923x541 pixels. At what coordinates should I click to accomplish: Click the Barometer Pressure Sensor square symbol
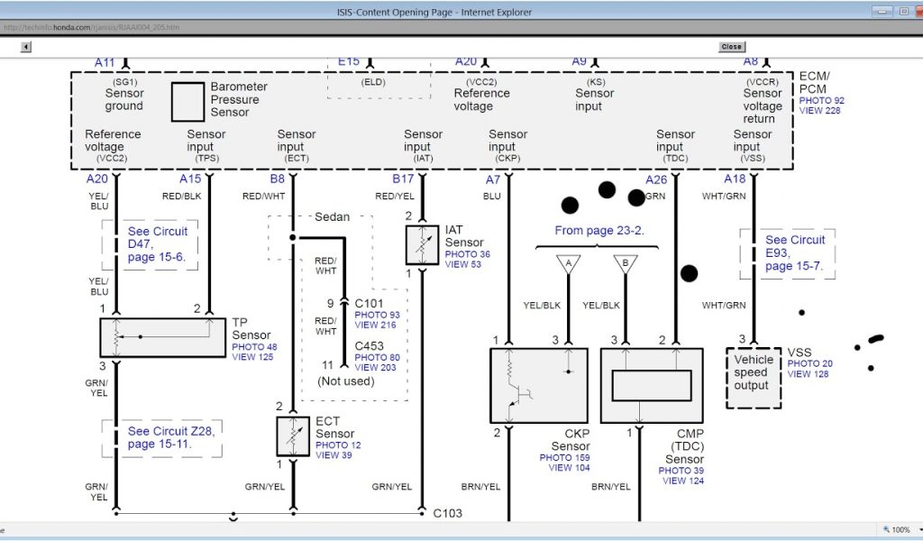click(187, 102)
